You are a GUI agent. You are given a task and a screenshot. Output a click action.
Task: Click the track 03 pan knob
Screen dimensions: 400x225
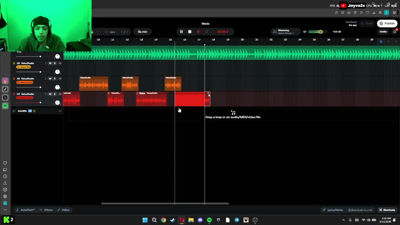57,87
